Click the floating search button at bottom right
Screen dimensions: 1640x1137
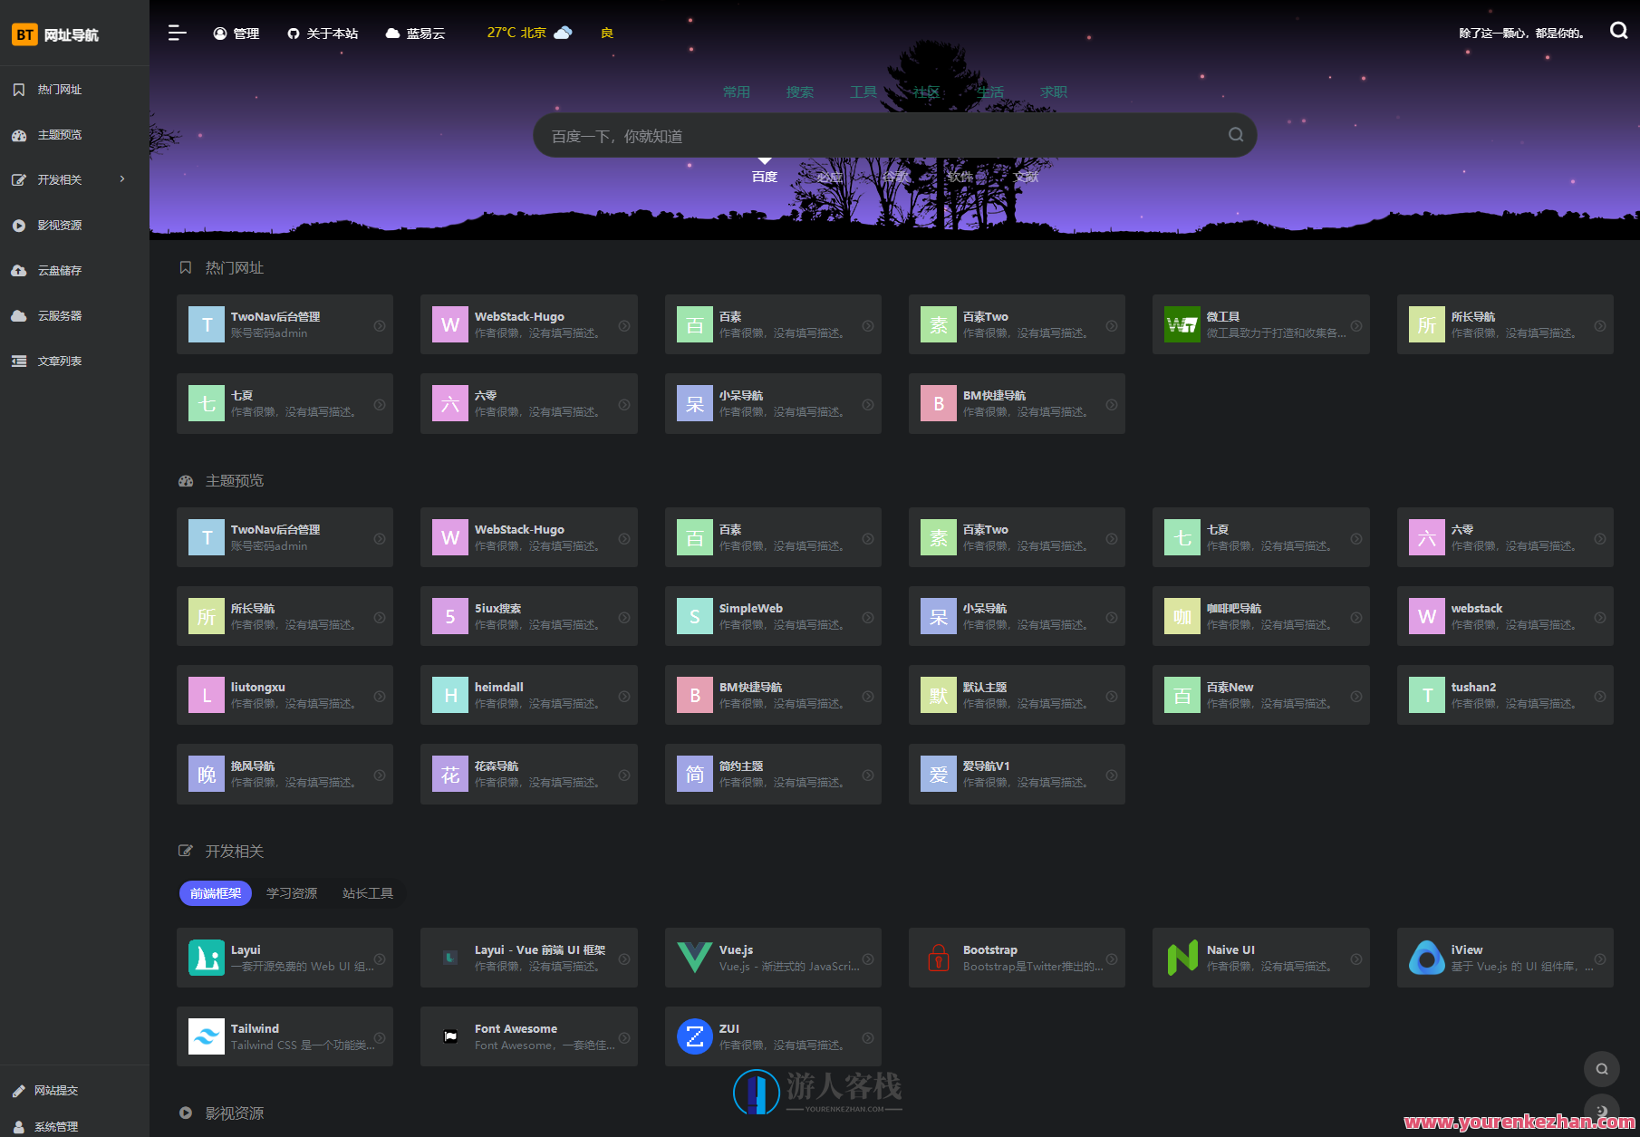[x=1601, y=1069]
